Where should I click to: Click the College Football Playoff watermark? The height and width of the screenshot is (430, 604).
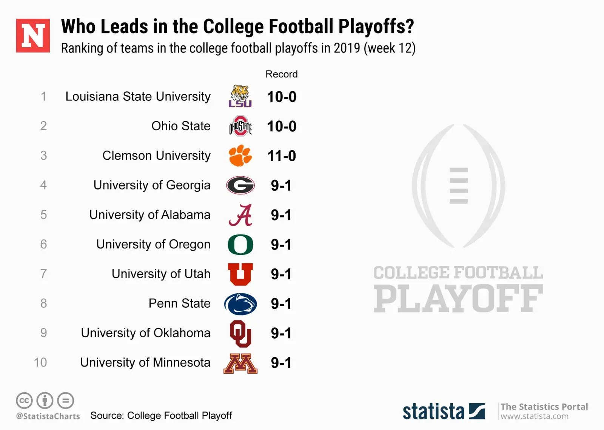point(458,219)
